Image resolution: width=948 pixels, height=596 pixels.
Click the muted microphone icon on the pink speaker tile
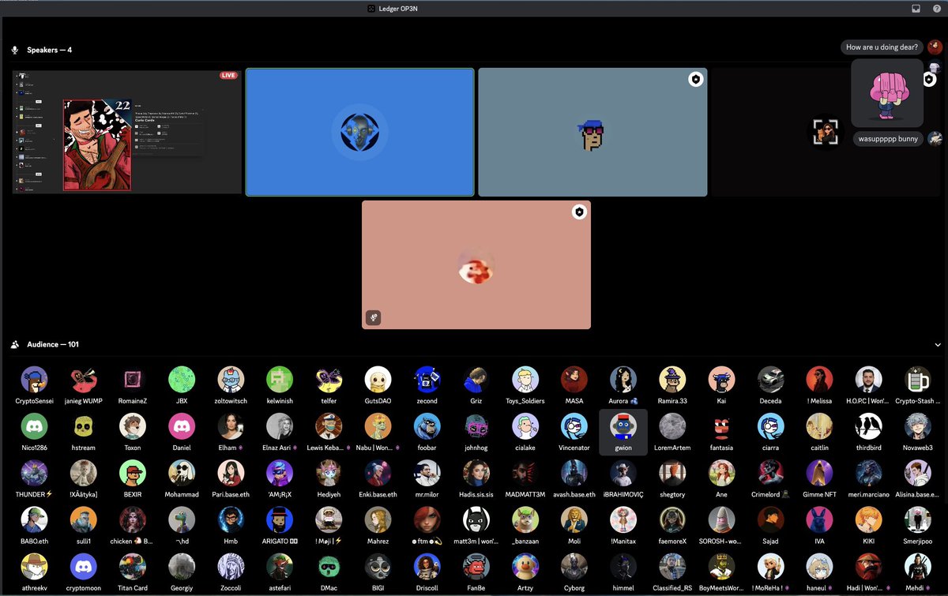pos(374,317)
